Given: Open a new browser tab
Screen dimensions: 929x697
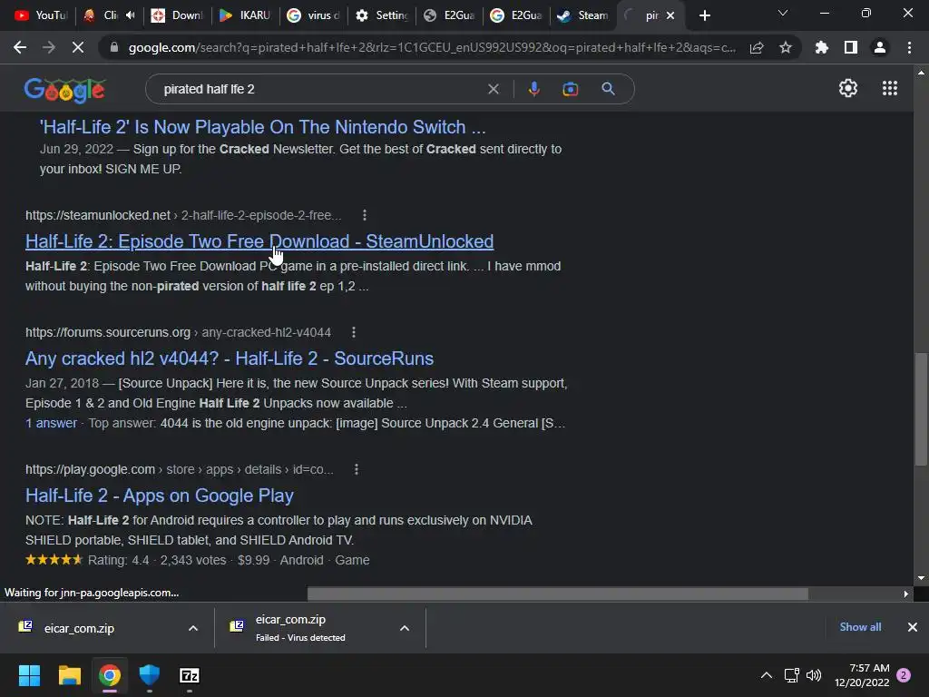Looking at the screenshot, I should (704, 15).
